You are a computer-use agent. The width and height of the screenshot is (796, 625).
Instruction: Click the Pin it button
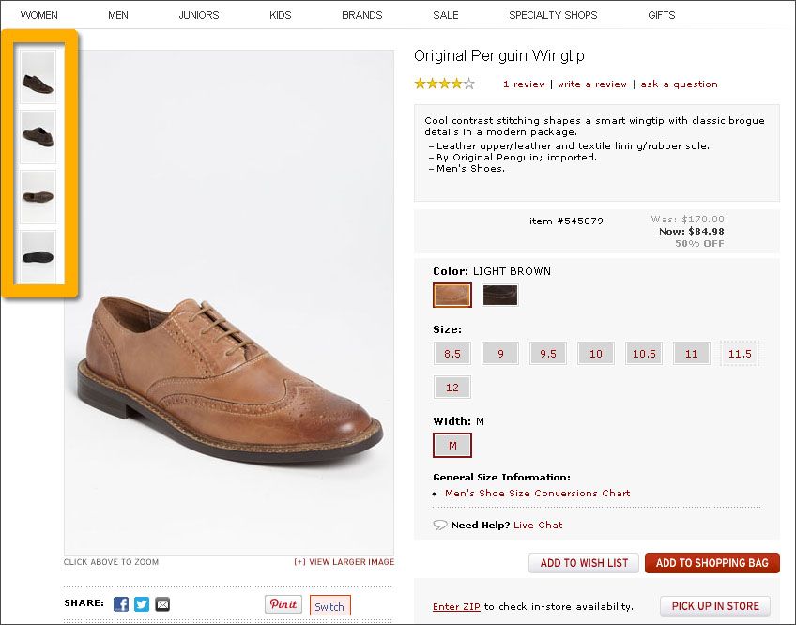[x=283, y=604]
